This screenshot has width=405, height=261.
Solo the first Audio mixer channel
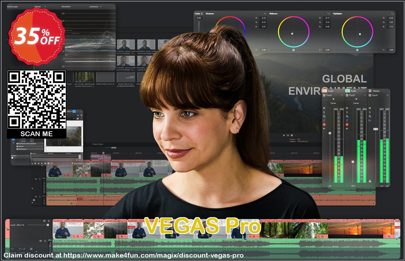tap(324, 112)
